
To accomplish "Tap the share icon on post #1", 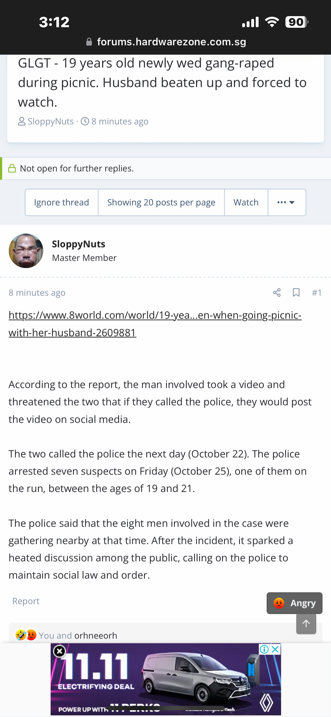I will (277, 293).
